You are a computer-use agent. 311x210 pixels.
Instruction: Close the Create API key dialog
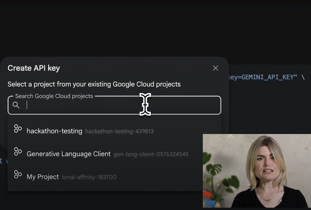215,68
